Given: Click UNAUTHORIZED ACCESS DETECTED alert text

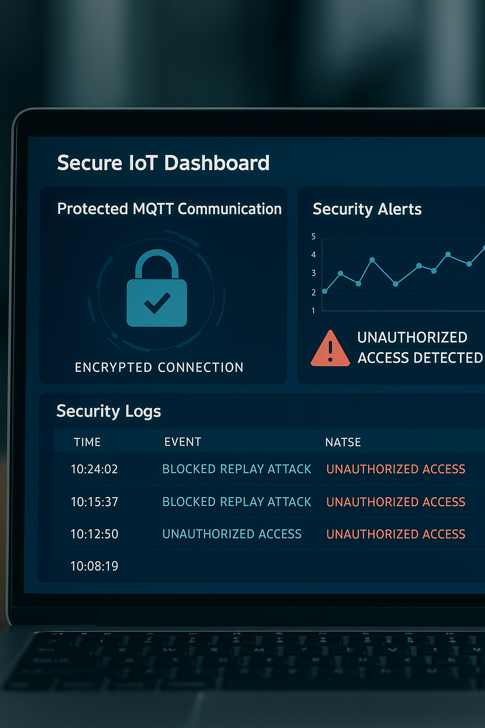Looking at the screenshot, I should click(x=419, y=347).
